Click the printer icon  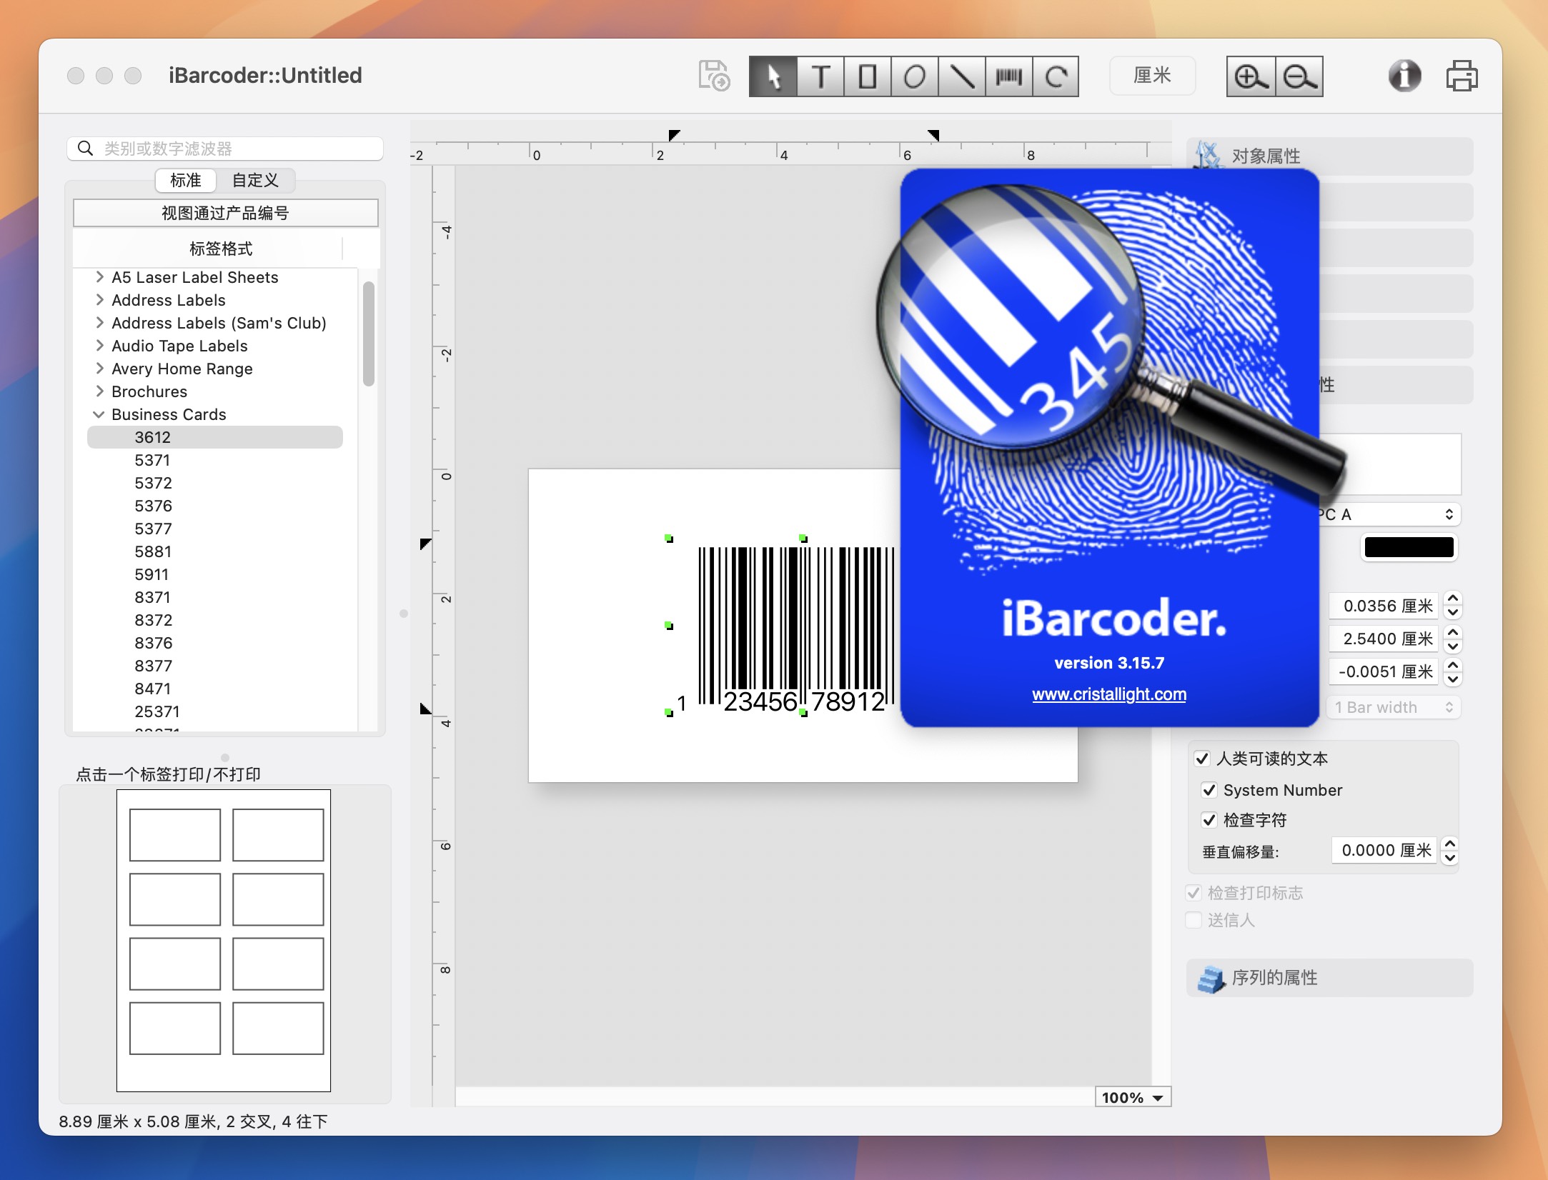point(1462,76)
